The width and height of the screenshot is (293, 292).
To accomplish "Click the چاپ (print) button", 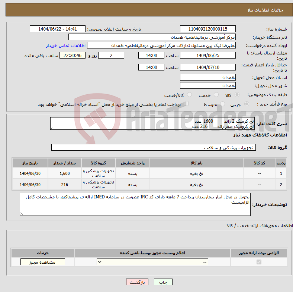I will coord(163,282).
